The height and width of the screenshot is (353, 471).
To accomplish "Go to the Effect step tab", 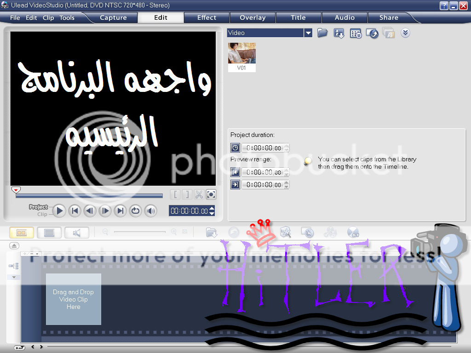I will pos(207,17).
